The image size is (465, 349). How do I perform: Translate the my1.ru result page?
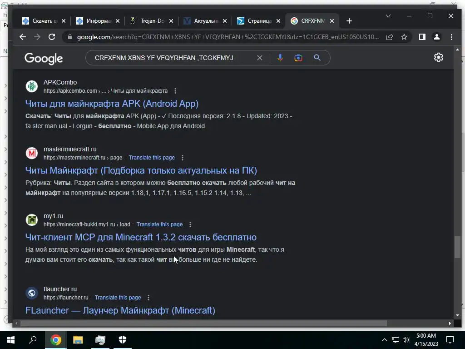click(x=159, y=224)
